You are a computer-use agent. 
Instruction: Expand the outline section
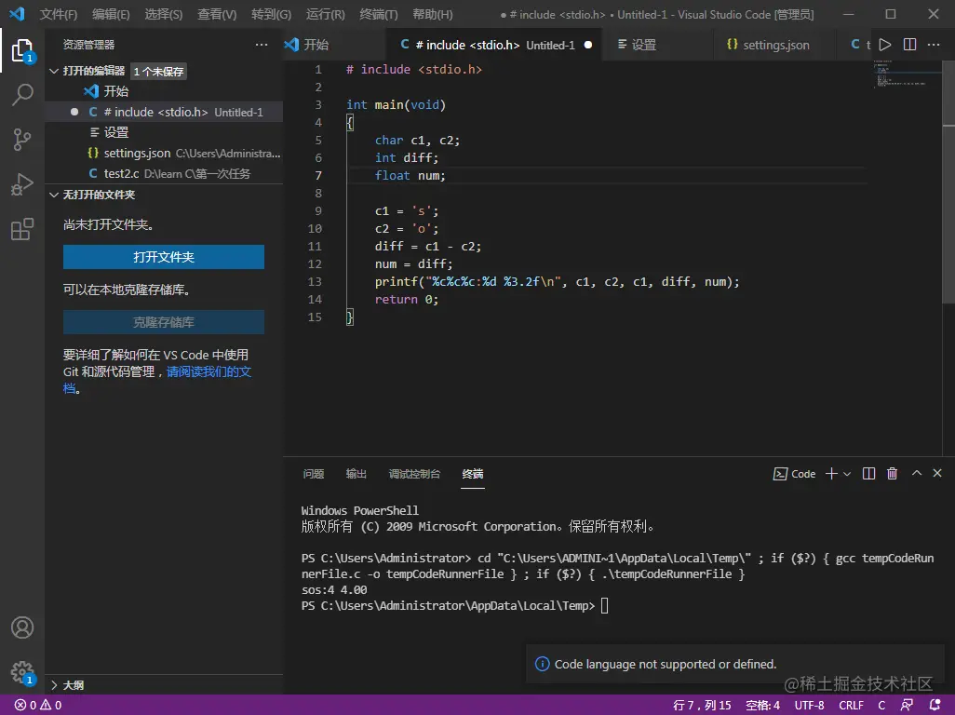[54, 685]
